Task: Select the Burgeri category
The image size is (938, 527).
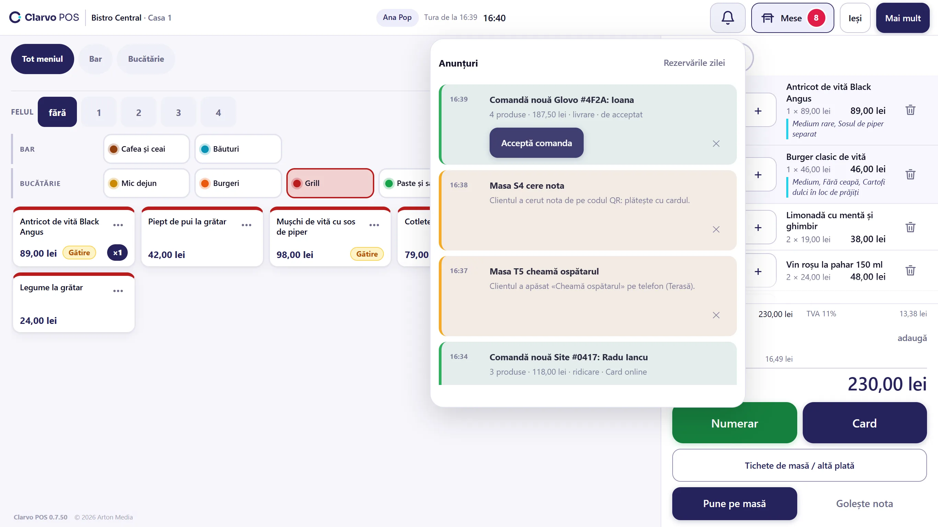Action: pyautogui.click(x=238, y=183)
